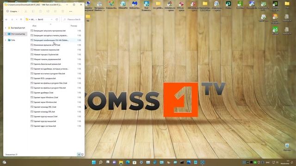Open Task View from the taskbar
Viewport: 296px width, 166px height.
[108, 162]
